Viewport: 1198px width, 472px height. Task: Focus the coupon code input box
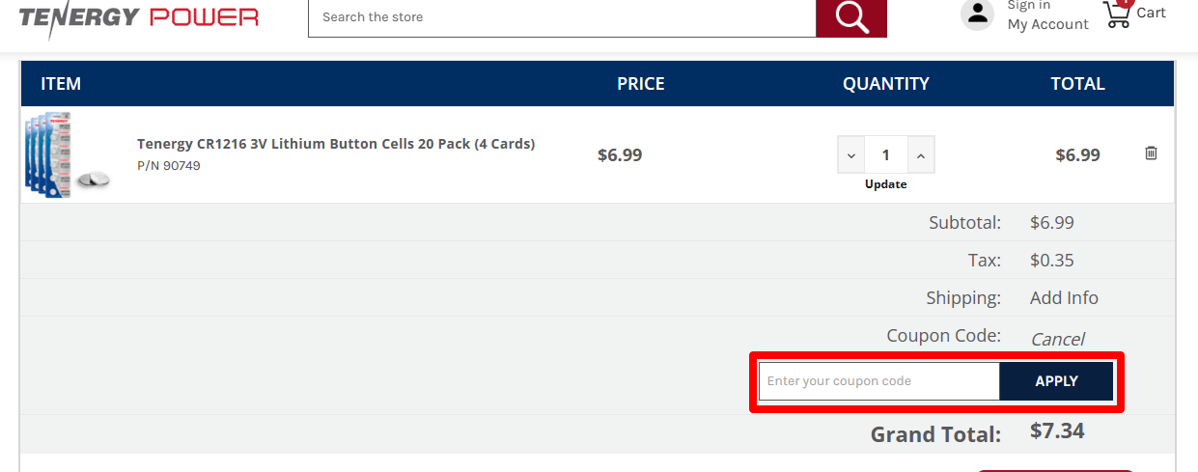point(878,381)
